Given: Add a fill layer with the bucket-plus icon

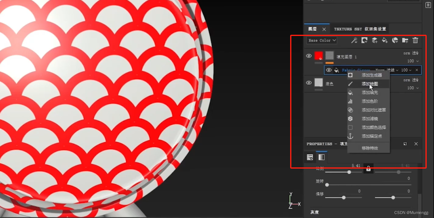Looking at the screenshot, I should pyautogui.click(x=385, y=40).
